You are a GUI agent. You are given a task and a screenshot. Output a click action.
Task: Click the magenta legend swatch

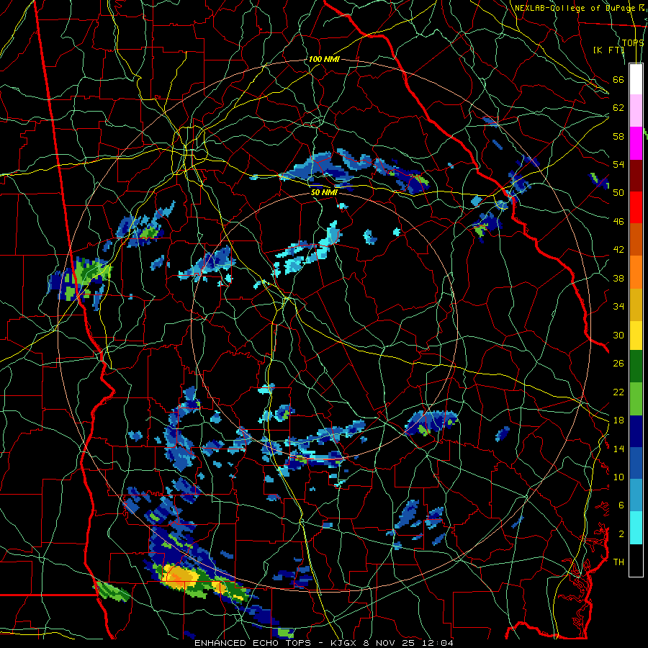click(x=636, y=143)
